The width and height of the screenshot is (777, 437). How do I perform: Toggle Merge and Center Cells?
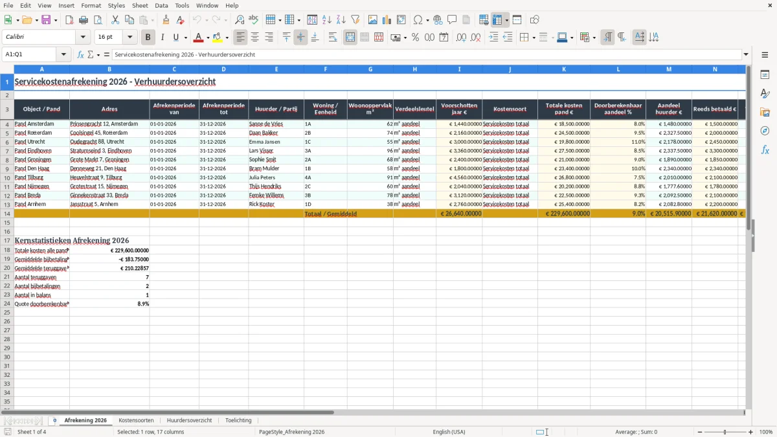(x=350, y=38)
